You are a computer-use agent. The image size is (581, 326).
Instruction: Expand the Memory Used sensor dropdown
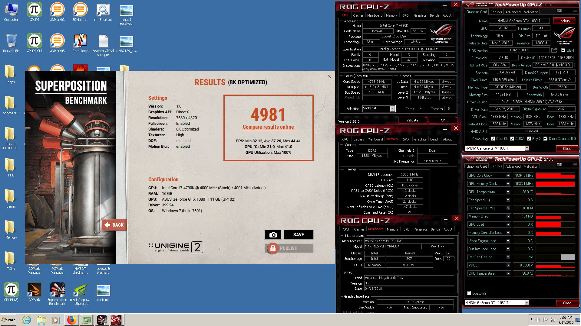point(508,216)
